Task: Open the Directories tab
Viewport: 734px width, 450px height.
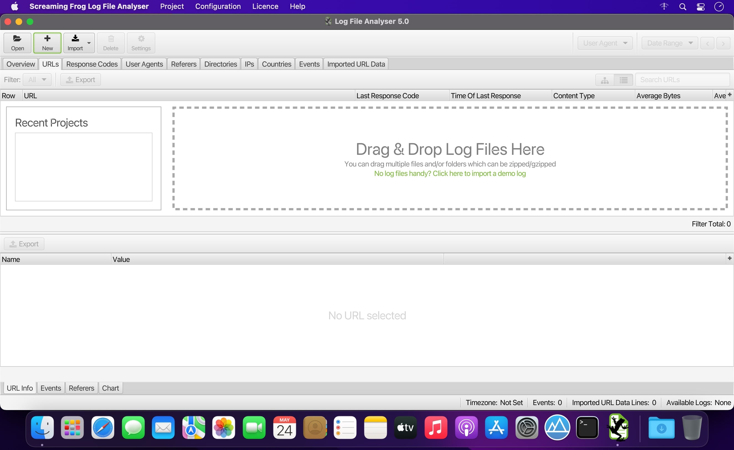Action: [220, 64]
